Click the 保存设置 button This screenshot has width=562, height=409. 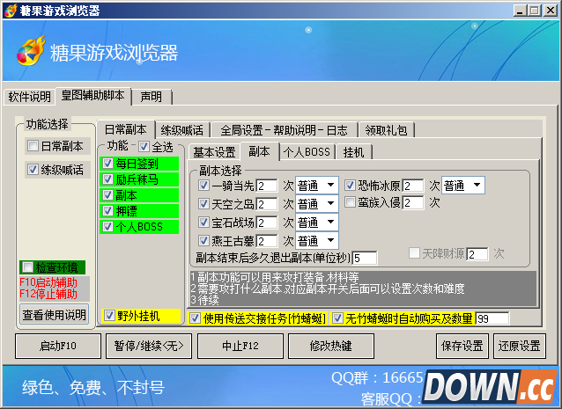coord(462,346)
